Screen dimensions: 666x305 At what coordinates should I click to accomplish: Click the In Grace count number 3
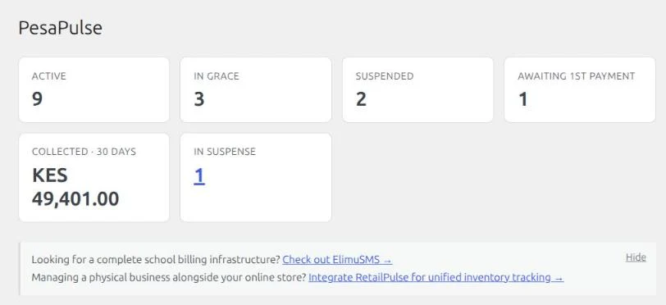[x=199, y=99]
